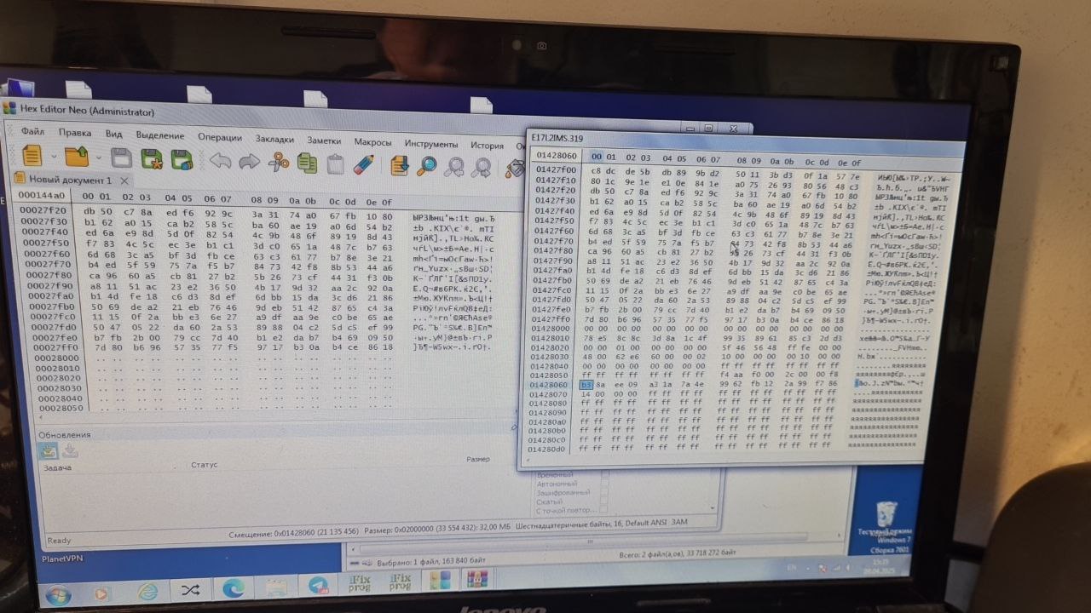1091x613 pixels.
Task: Open the История menu
Action: [x=488, y=146]
